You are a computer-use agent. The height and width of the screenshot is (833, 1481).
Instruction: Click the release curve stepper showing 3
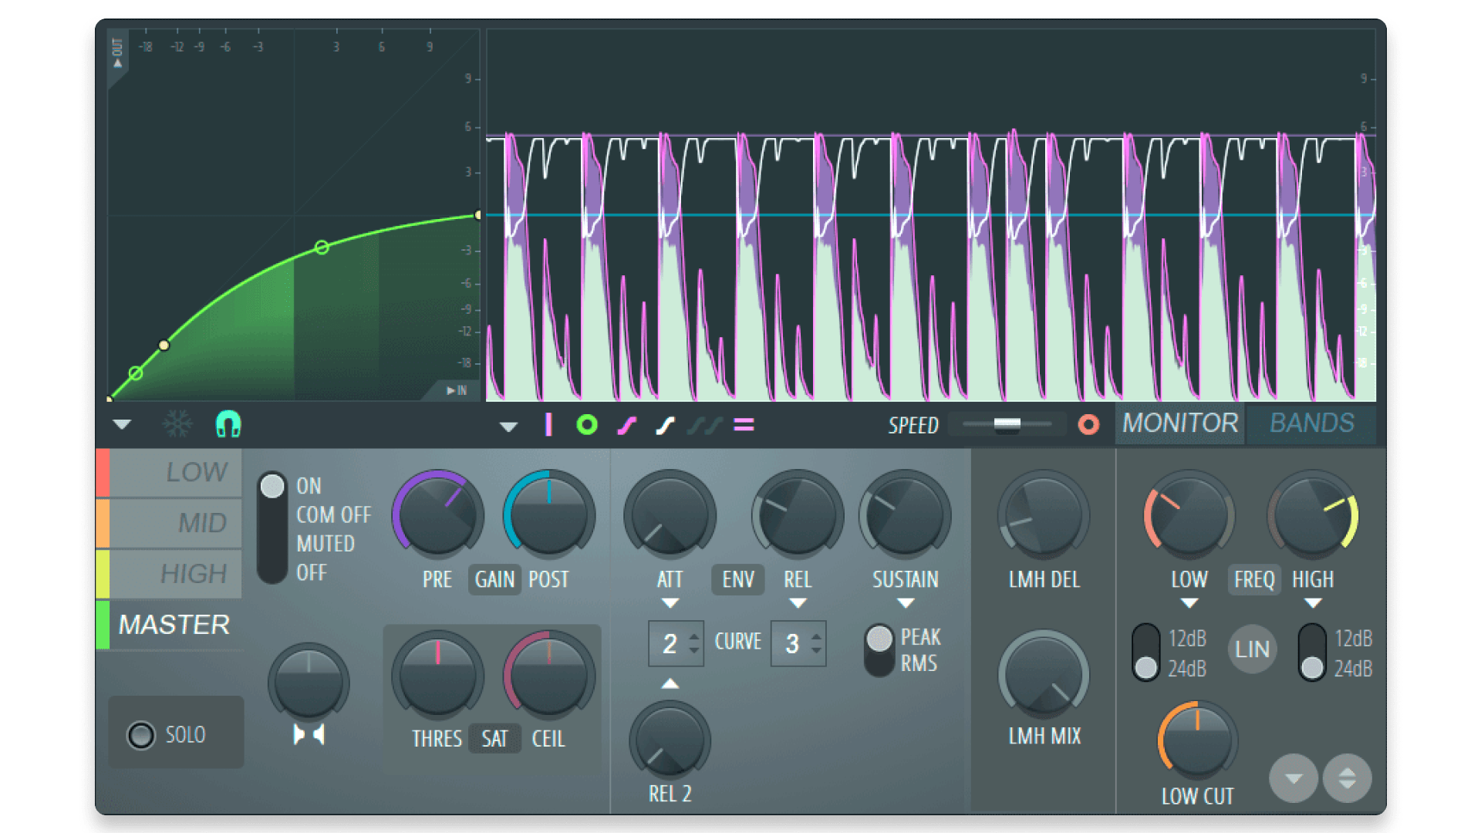[x=798, y=643]
